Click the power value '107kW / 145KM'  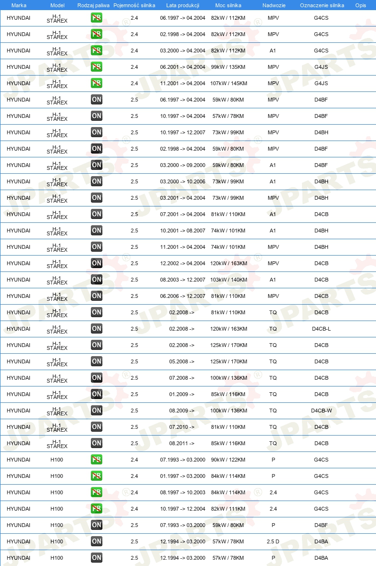click(228, 83)
